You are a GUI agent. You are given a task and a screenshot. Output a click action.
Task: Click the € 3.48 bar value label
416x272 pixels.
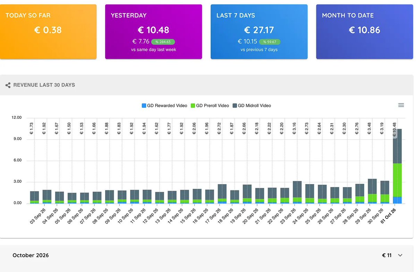pyautogui.click(x=369, y=128)
